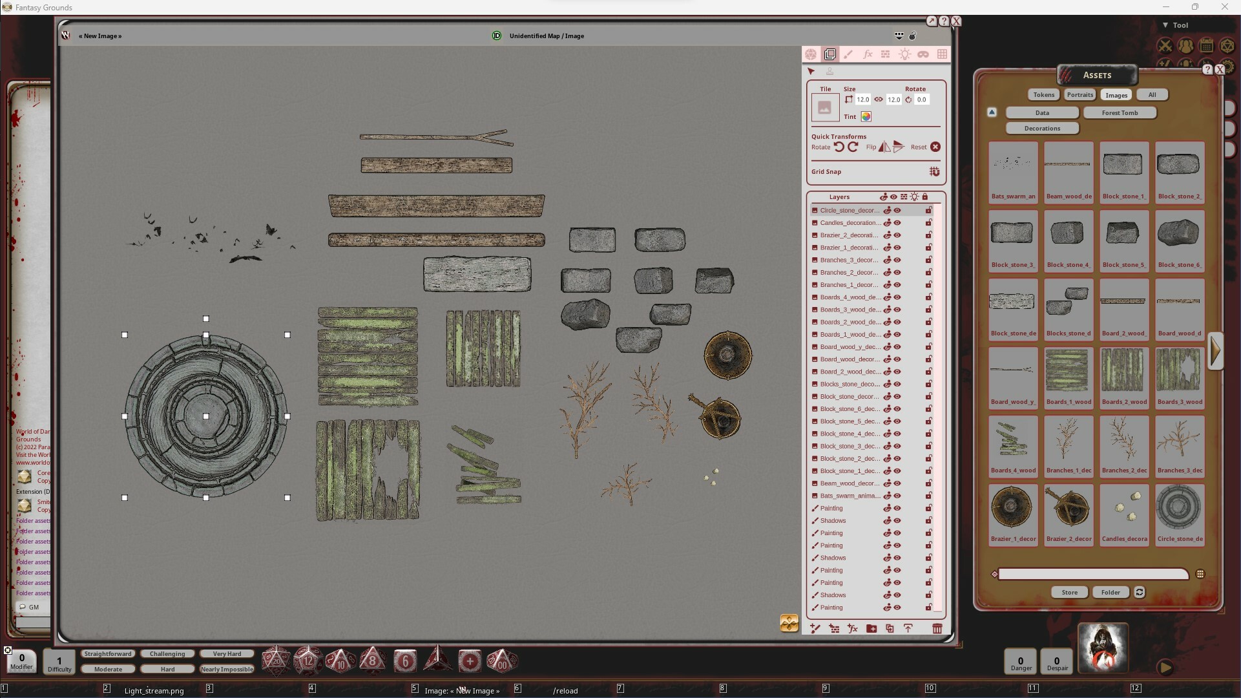Enable Grid Snap
This screenshot has width=1241, height=698.
tap(934, 171)
